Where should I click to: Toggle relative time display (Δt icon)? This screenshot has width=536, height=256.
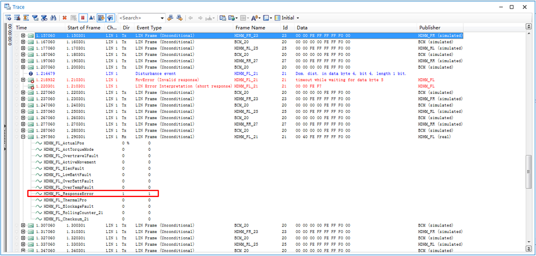pyautogui.click(x=92, y=18)
